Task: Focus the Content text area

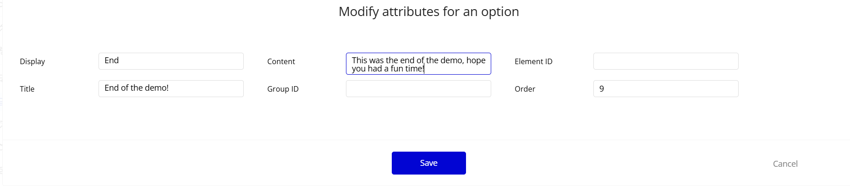Action: (418, 64)
